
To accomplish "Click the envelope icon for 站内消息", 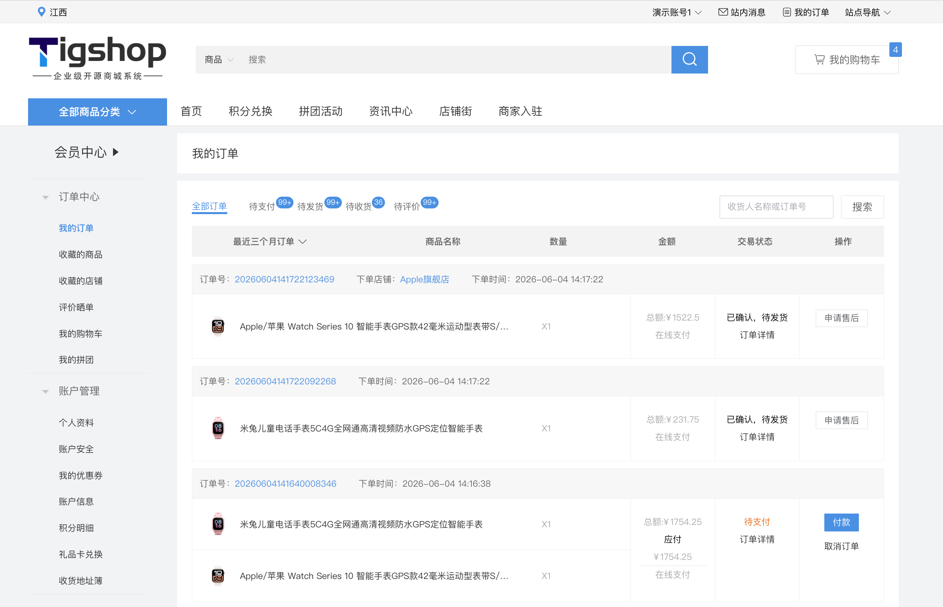I will click(723, 12).
